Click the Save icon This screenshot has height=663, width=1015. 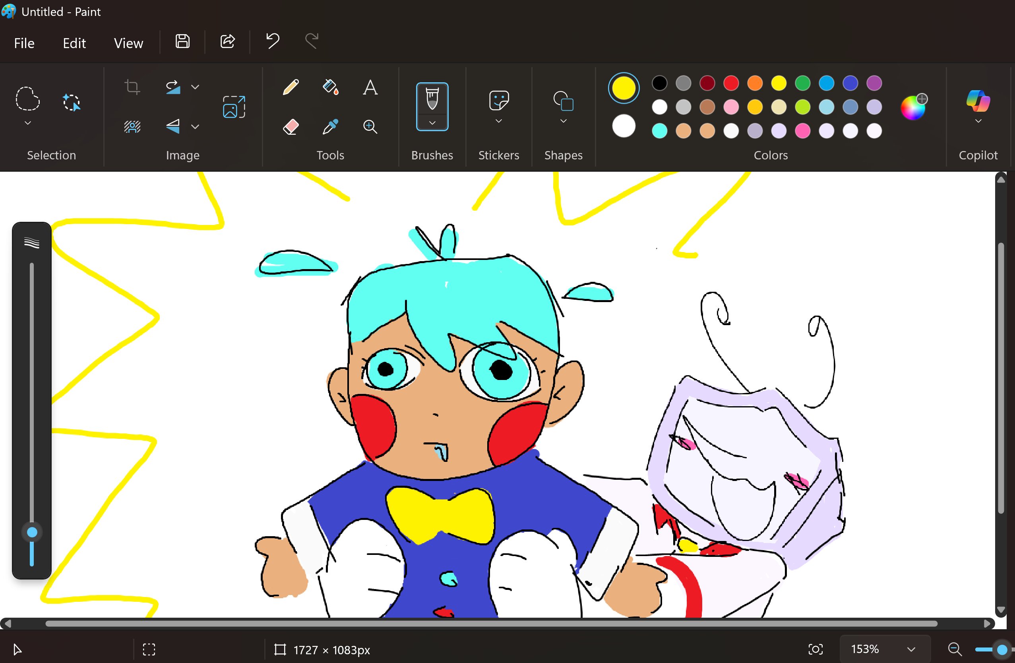pos(182,41)
